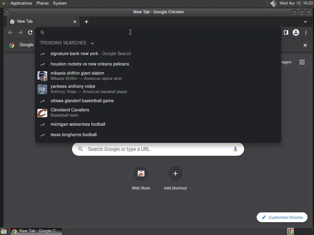Close the New Tab tab

point(75,22)
